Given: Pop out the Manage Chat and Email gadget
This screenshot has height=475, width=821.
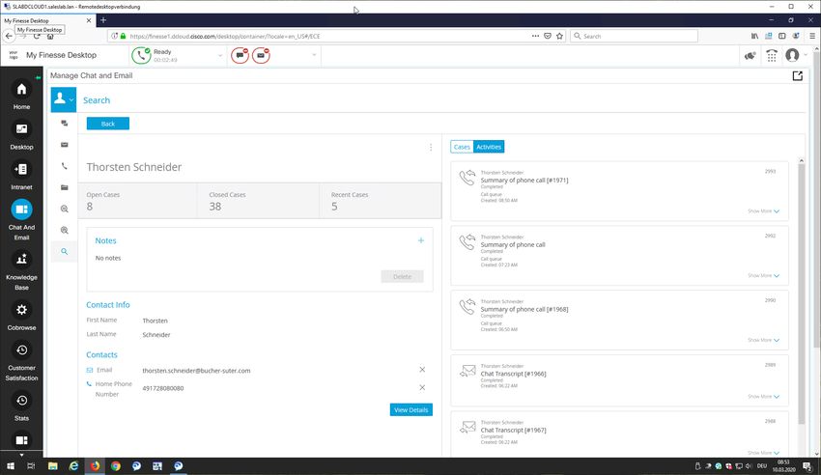Looking at the screenshot, I should [x=798, y=76].
